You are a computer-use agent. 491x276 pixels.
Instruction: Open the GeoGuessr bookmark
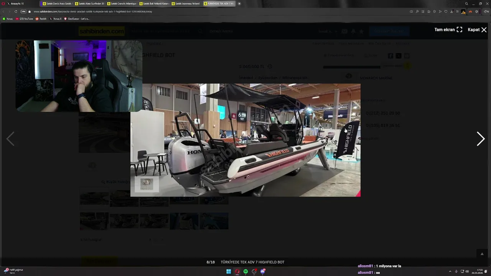77,18
